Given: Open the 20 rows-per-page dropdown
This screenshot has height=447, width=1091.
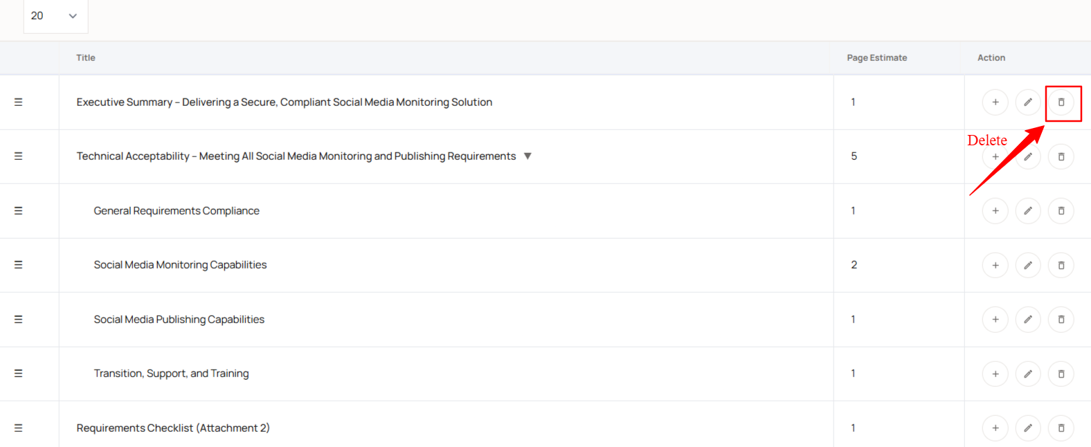Looking at the screenshot, I should click(55, 16).
